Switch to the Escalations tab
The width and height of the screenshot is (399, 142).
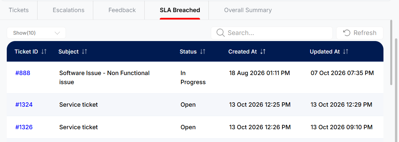pos(69,10)
